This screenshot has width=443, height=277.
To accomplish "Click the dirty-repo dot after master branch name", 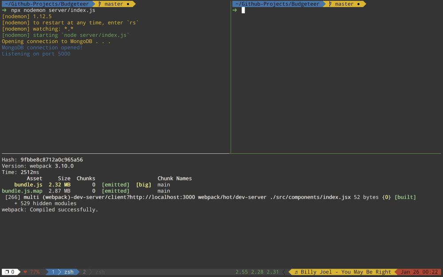I will tap(128, 4).
